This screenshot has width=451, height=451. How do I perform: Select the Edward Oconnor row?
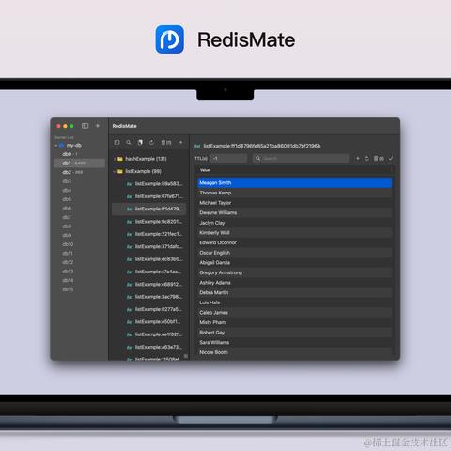click(x=294, y=242)
